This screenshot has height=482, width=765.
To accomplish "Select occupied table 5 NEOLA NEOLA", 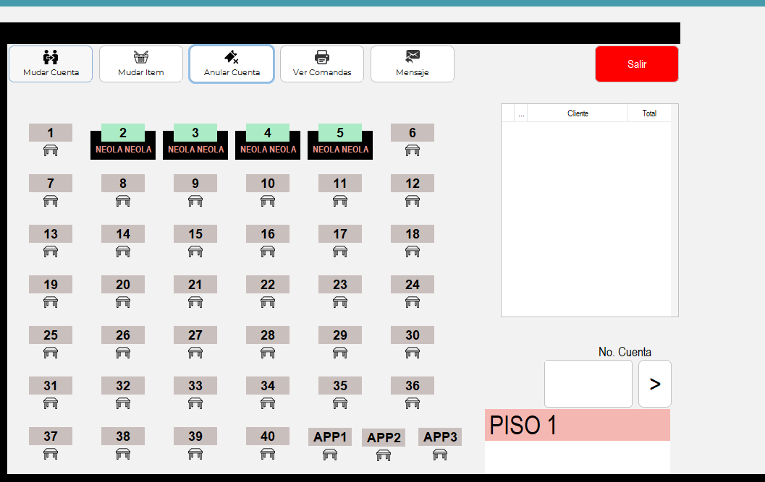I will (340, 142).
